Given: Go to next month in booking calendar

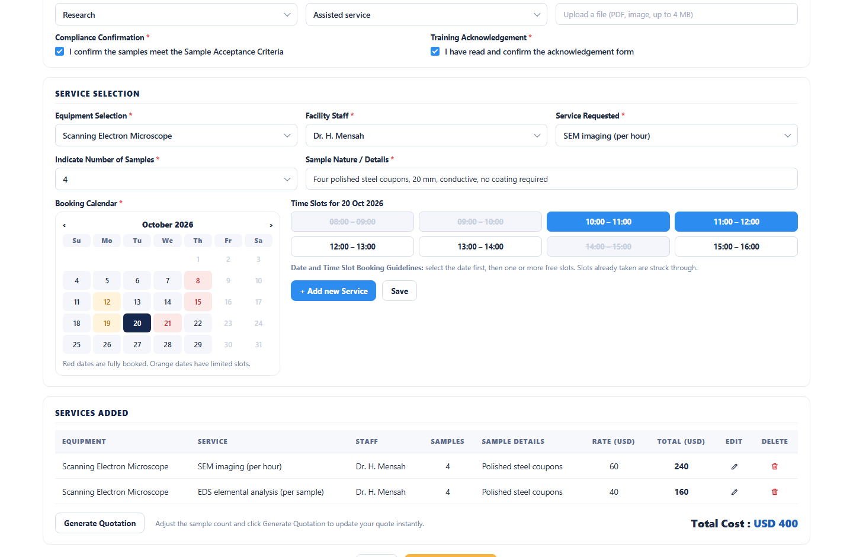Looking at the screenshot, I should coord(271,225).
